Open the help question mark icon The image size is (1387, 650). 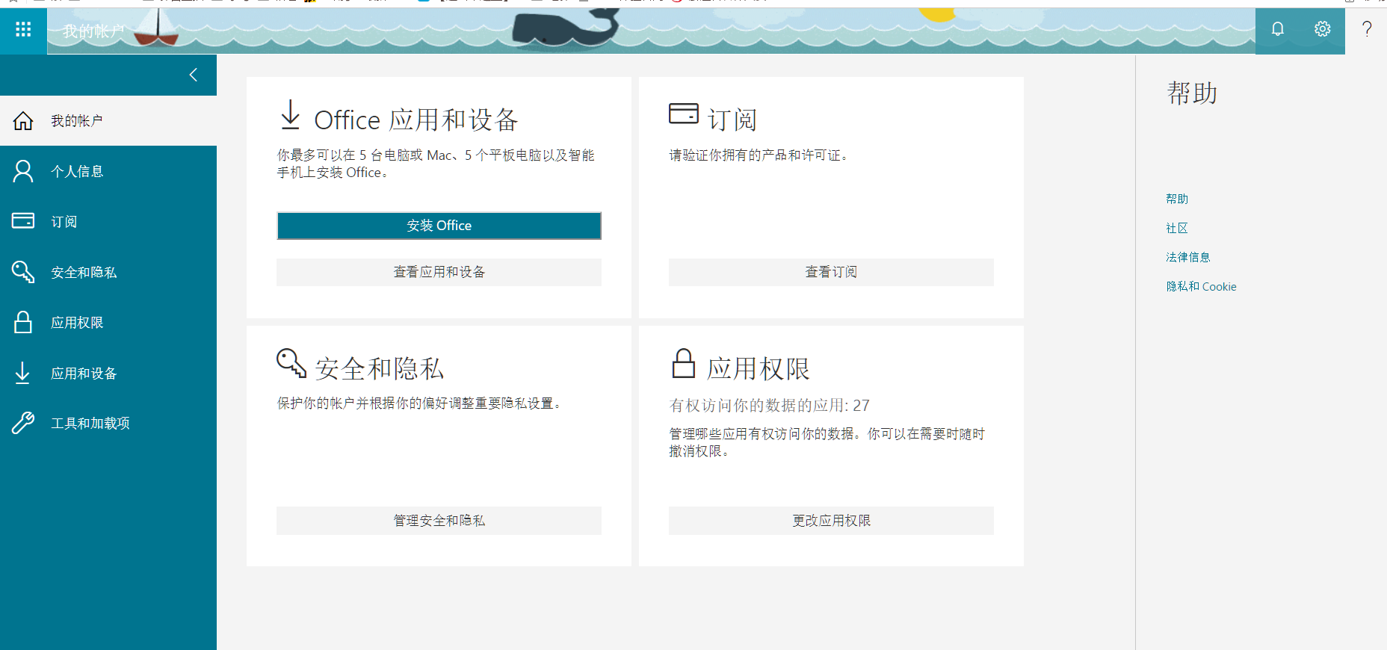pos(1367,29)
